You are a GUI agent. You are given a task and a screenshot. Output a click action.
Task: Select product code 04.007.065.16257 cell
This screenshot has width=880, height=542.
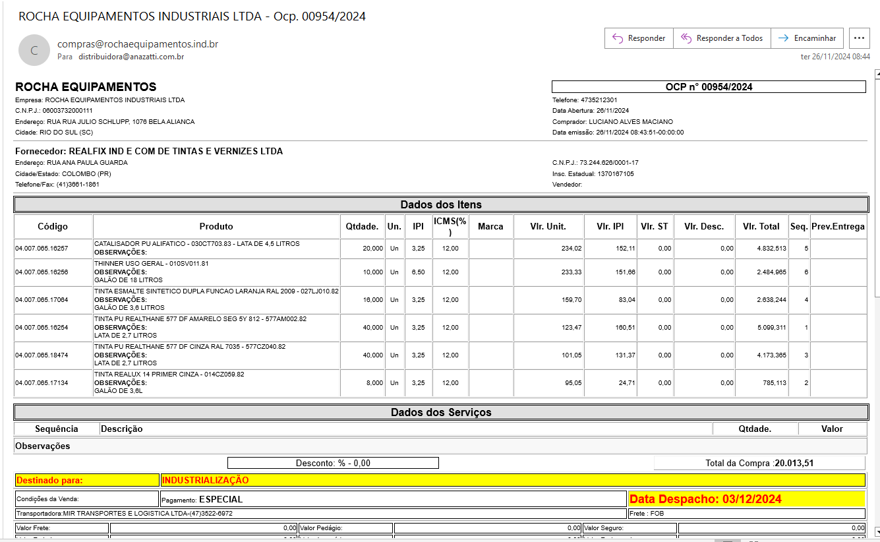[x=42, y=249]
